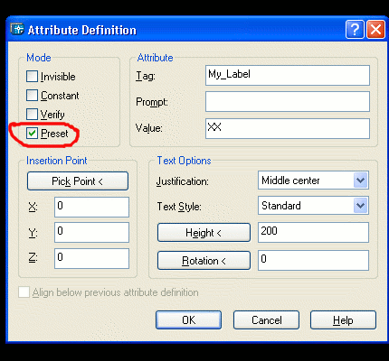Click the Rotation button
389x361 pixels.
click(204, 261)
